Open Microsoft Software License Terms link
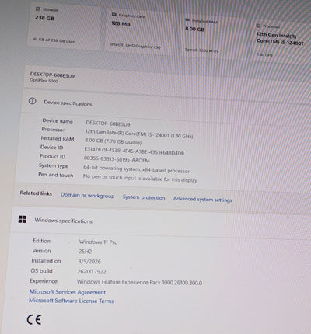This screenshot has width=311, height=334. pos(72,301)
